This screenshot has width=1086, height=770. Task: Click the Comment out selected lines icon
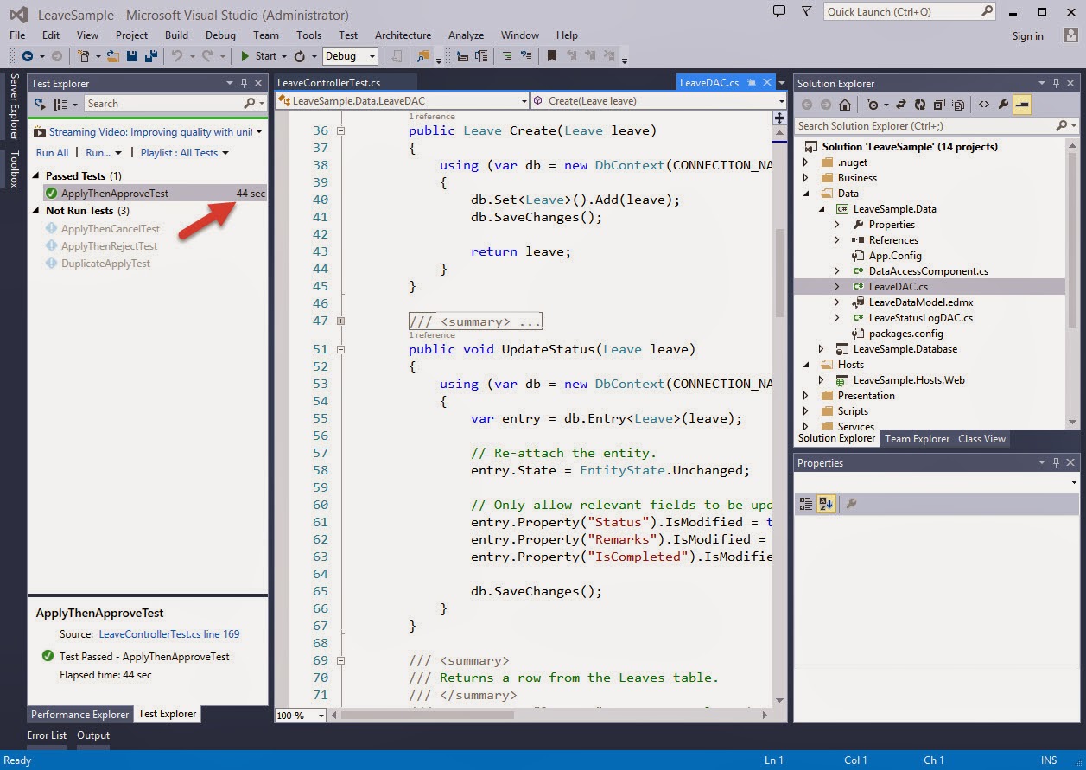coord(507,56)
